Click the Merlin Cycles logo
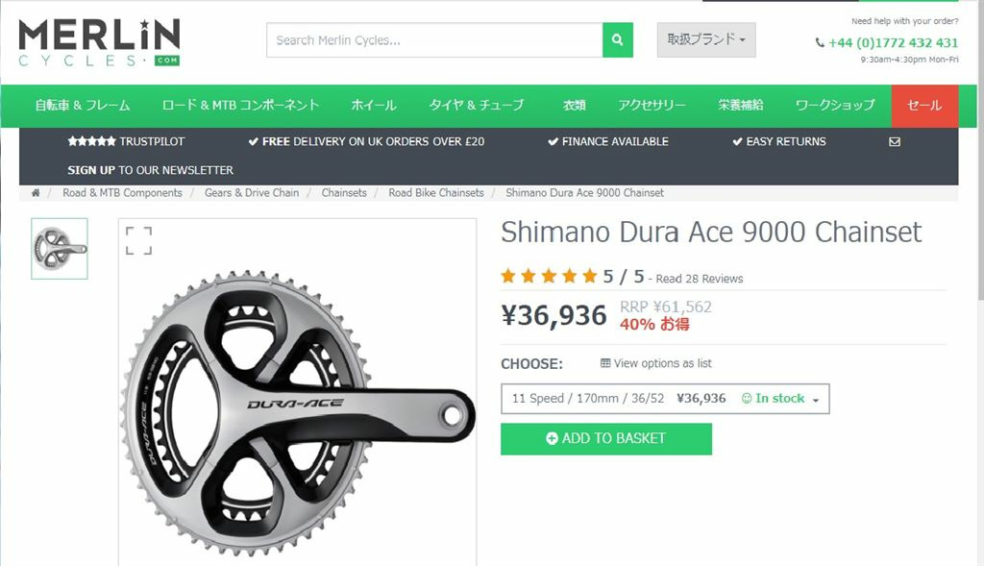The height and width of the screenshot is (566, 984). point(99,42)
